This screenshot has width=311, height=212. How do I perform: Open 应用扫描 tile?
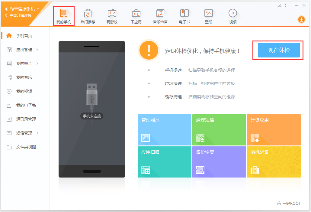(x=165, y=162)
